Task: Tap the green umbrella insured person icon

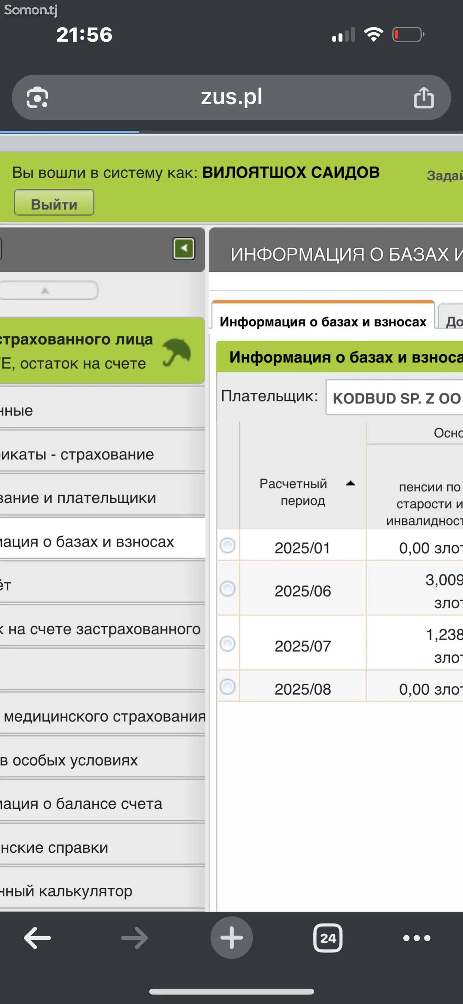Action: [177, 352]
